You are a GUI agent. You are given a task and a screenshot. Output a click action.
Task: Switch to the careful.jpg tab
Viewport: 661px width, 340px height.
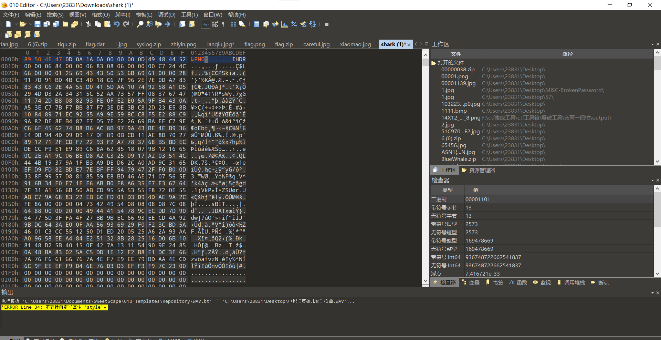pyautogui.click(x=316, y=44)
